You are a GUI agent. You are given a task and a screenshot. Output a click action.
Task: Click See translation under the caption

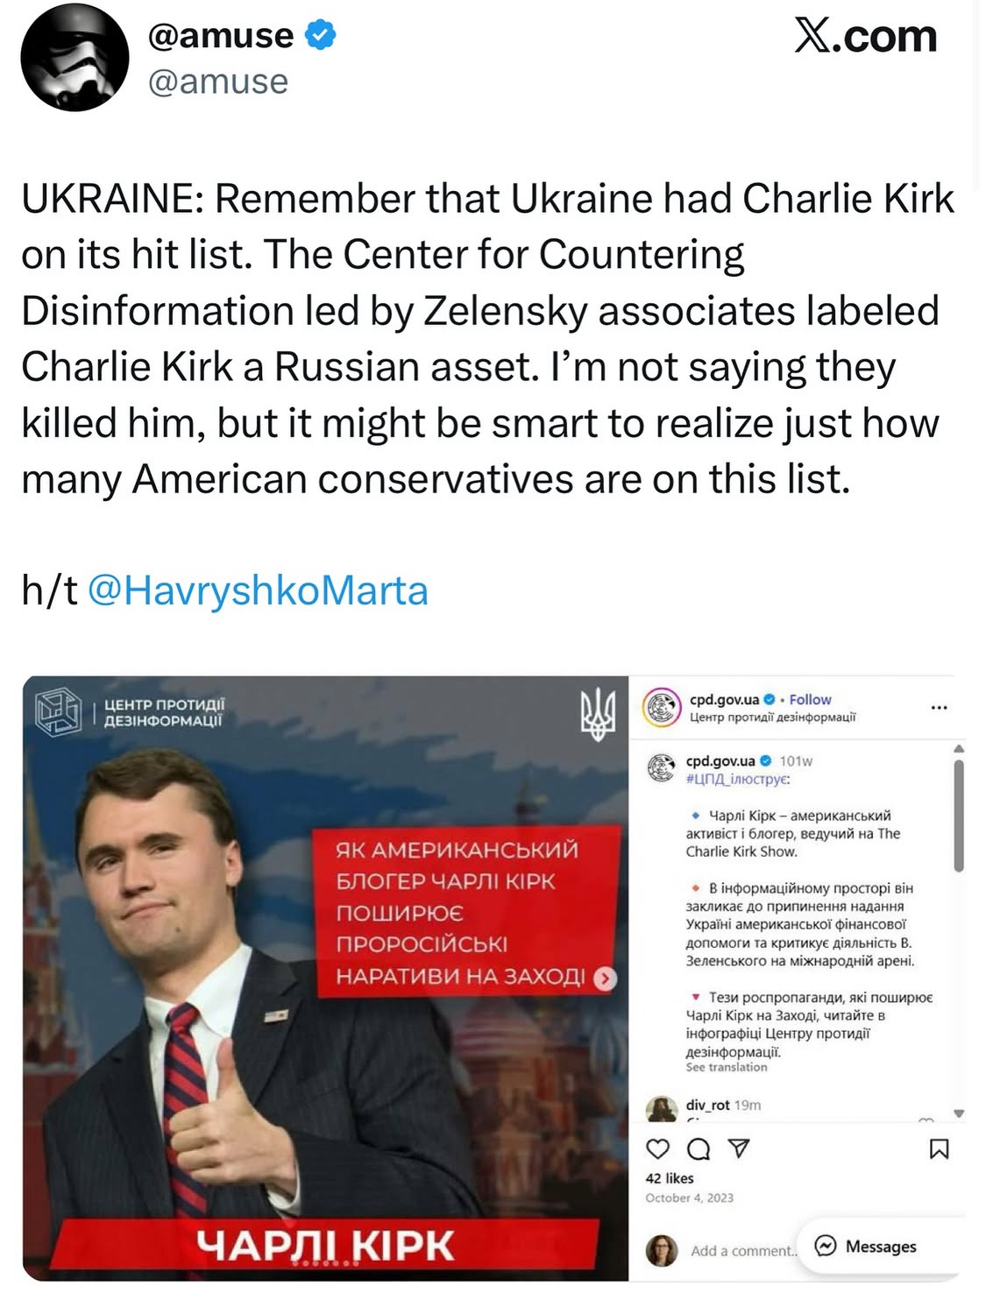pyautogui.click(x=726, y=1067)
